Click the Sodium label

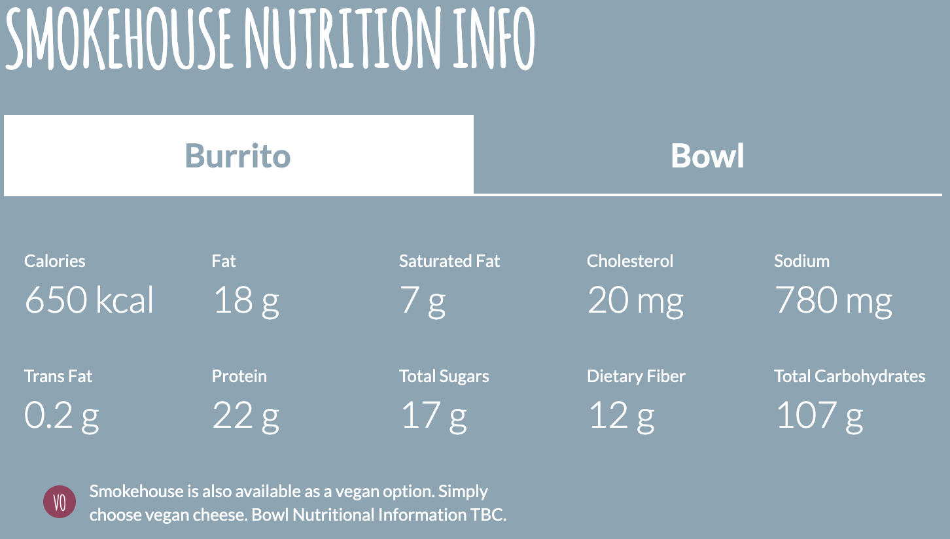[x=801, y=261]
